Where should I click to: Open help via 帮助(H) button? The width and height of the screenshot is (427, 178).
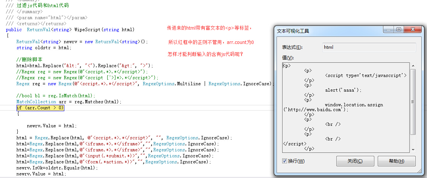pos(397,161)
